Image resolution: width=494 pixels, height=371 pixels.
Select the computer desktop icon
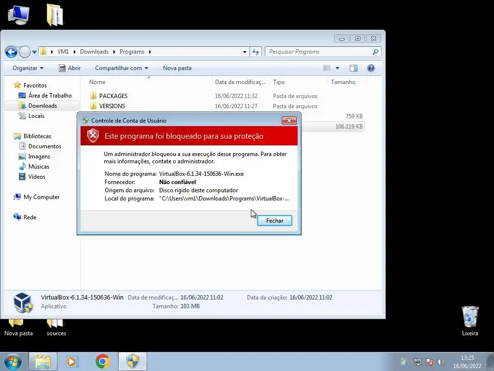pyautogui.click(x=19, y=15)
